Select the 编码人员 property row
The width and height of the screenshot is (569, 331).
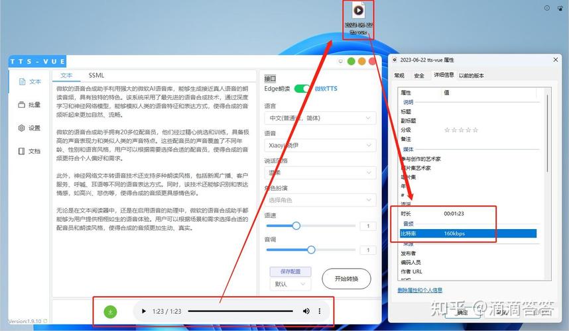[x=468, y=262]
